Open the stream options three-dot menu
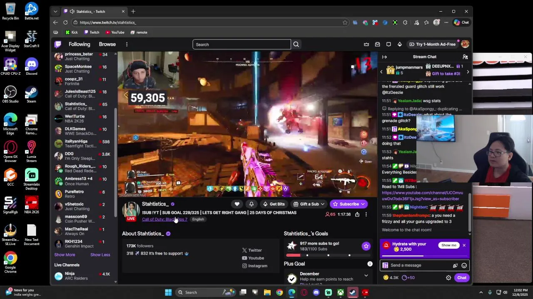The width and height of the screenshot is (533, 299). [x=366, y=214]
